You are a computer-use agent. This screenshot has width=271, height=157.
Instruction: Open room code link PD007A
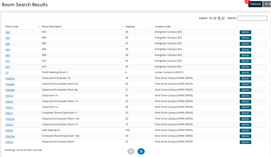pyautogui.click(x=10, y=78)
